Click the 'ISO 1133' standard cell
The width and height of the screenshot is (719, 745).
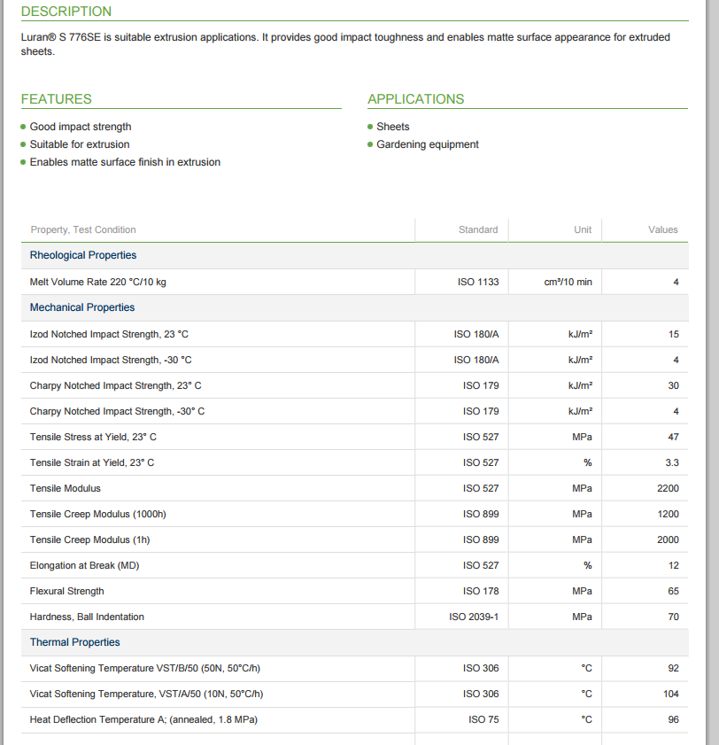pyautogui.click(x=478, y=282)
